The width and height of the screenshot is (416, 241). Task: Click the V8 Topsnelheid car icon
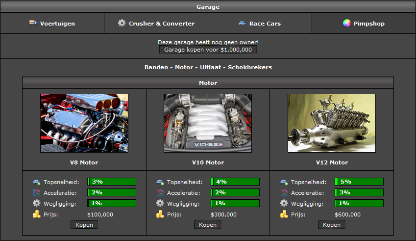pos(37,182)
